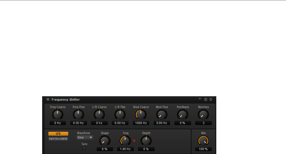Click the Freq Coarse 0 Hz value field
This screenshot has height=154, width=286.
pyautogui.click(x=58, y=123)
